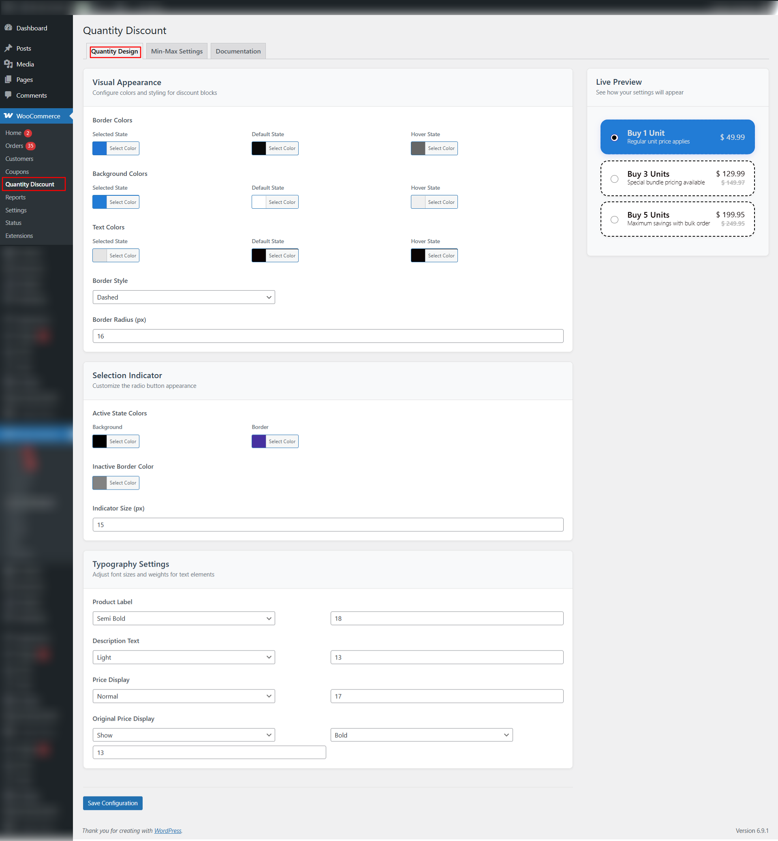Click the Media library icon
The image size is (778, 841).
[x=8, y=64]
